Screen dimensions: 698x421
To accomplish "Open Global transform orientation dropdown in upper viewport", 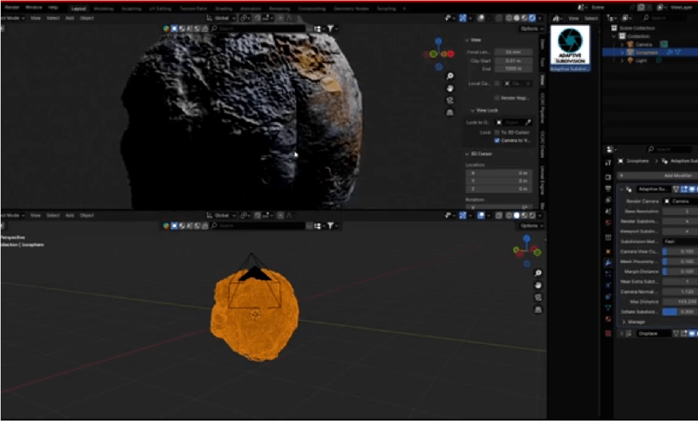I will pos(221,18).
